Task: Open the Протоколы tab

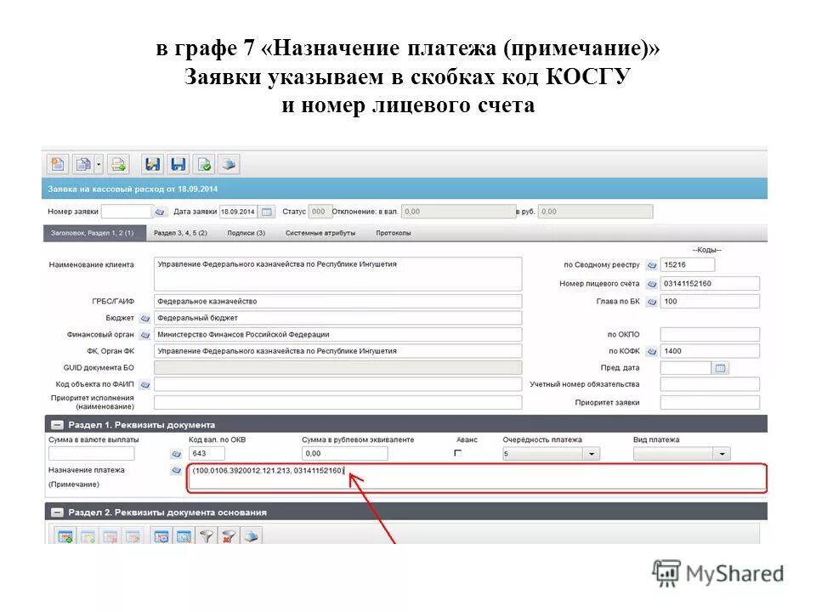Action: coord(394,231)
